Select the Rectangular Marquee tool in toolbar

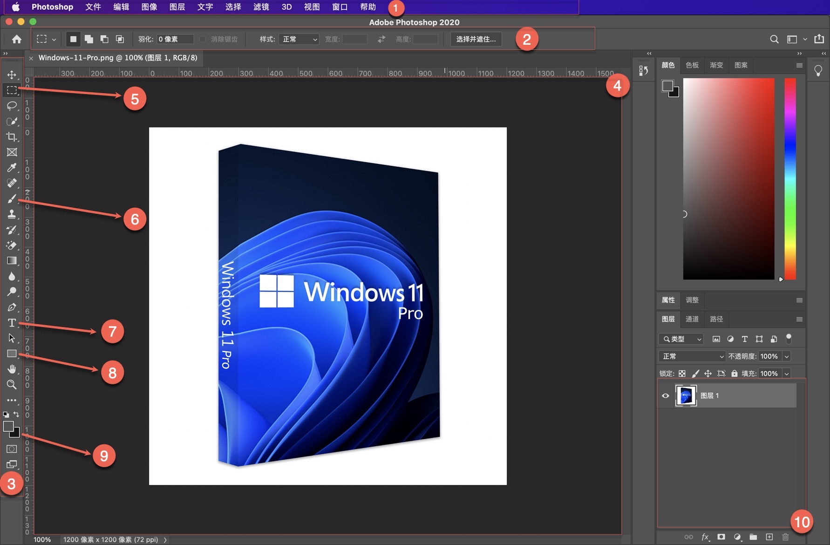point(12,90)
